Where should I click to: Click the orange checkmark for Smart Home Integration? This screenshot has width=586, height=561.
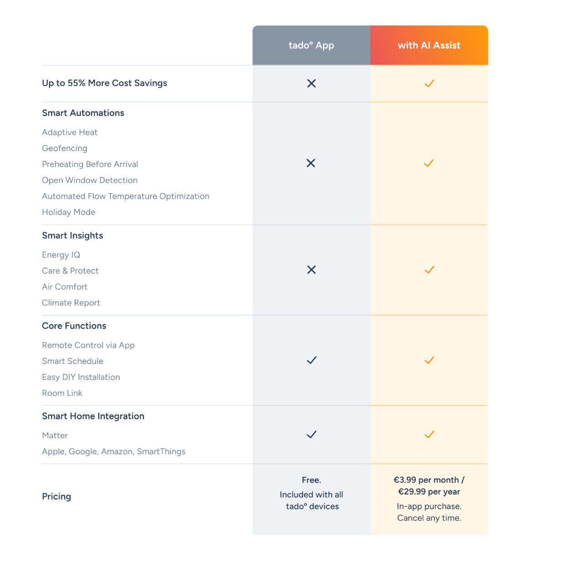coord(429,434)
